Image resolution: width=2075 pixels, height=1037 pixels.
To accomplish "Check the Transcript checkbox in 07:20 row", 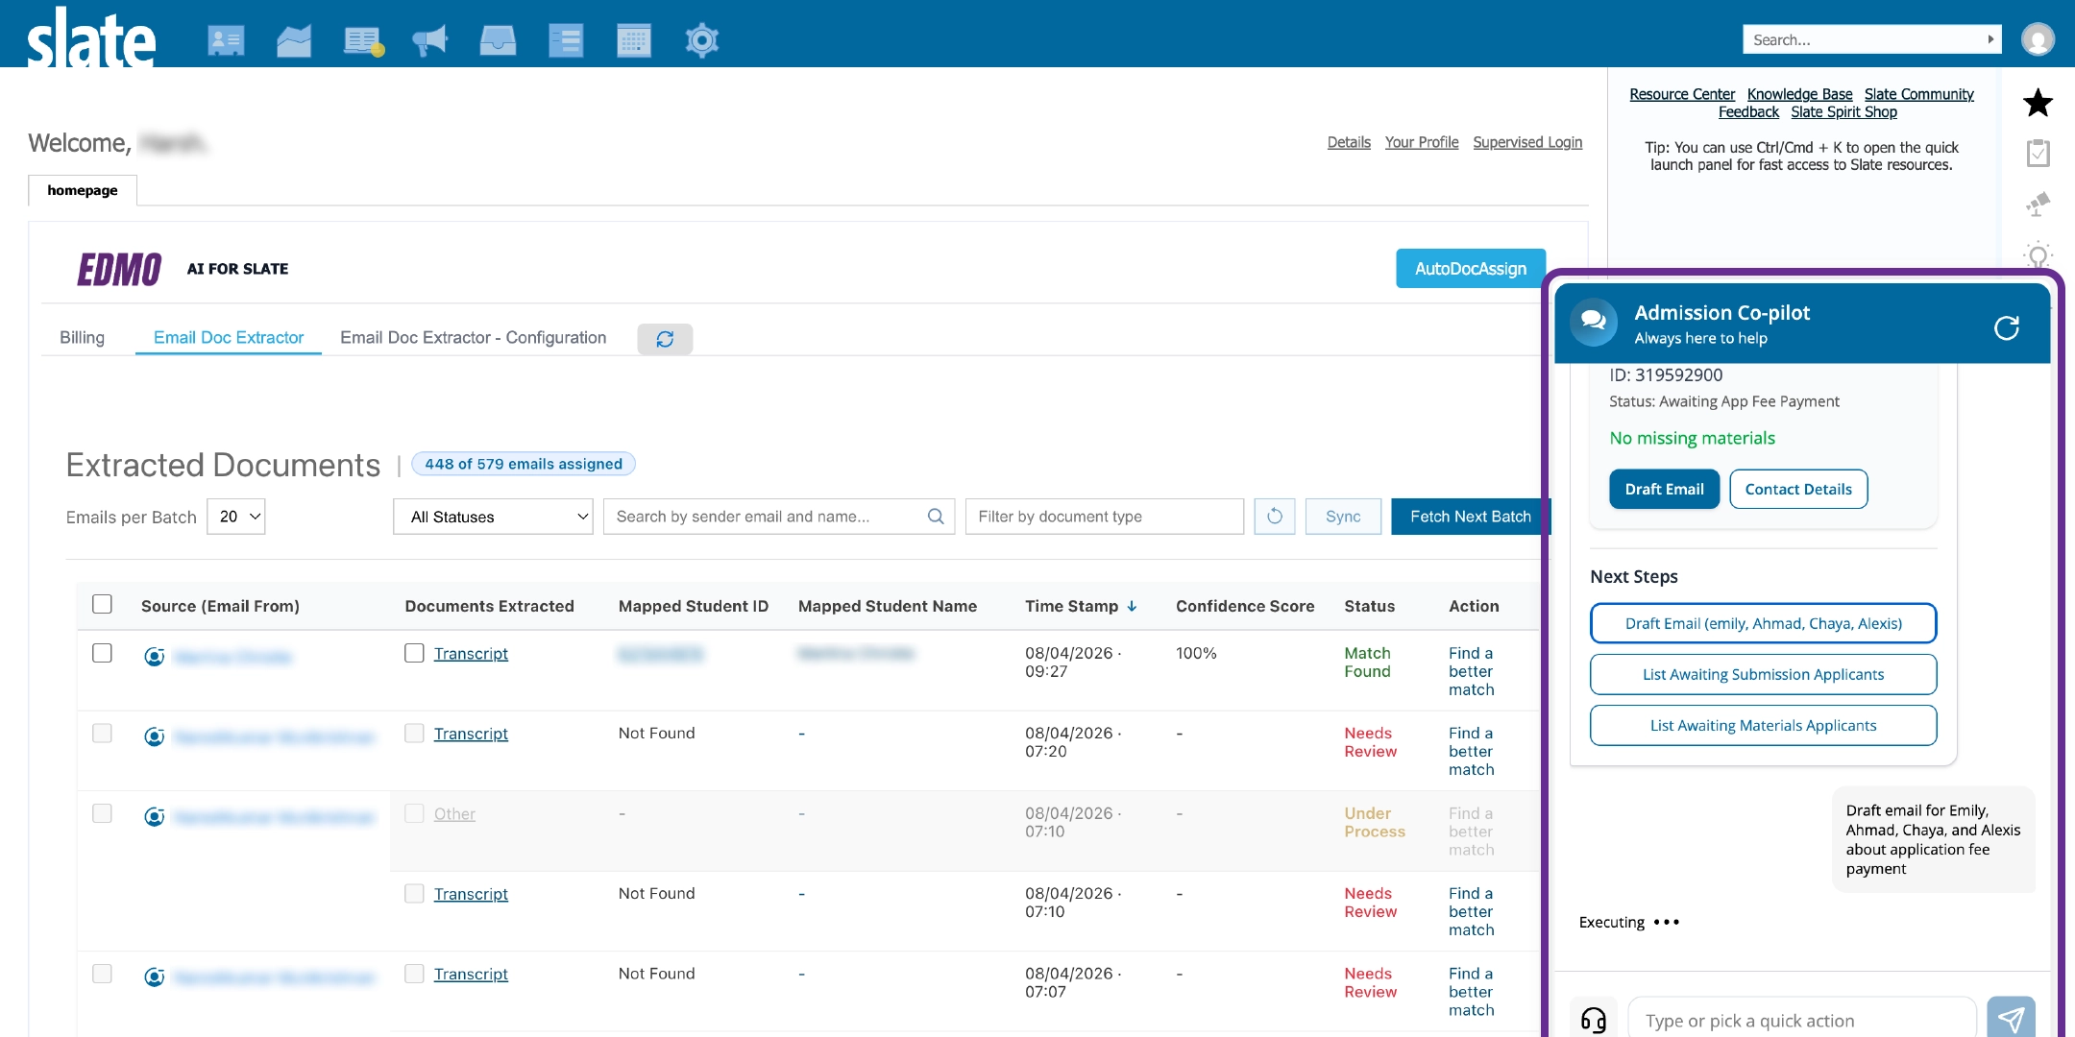I will [x=414, y=733].
